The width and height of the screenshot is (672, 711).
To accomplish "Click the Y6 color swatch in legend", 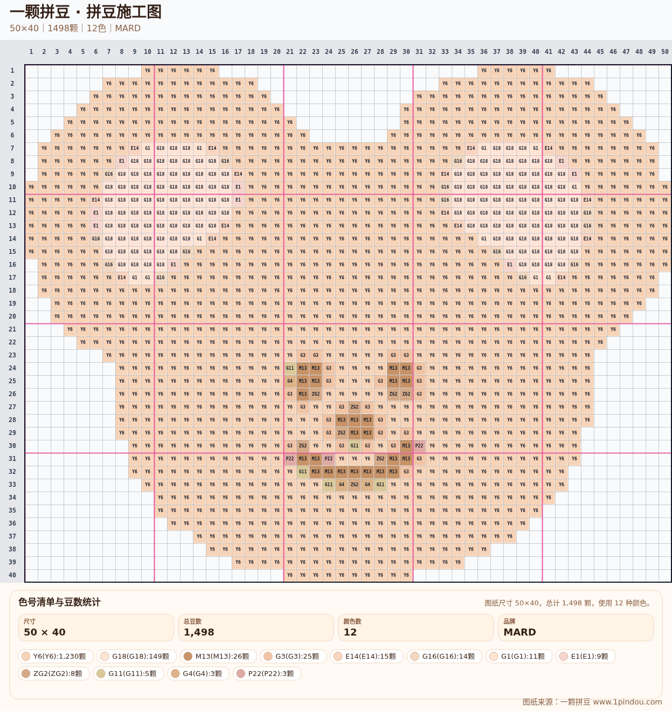I will 25,657.
